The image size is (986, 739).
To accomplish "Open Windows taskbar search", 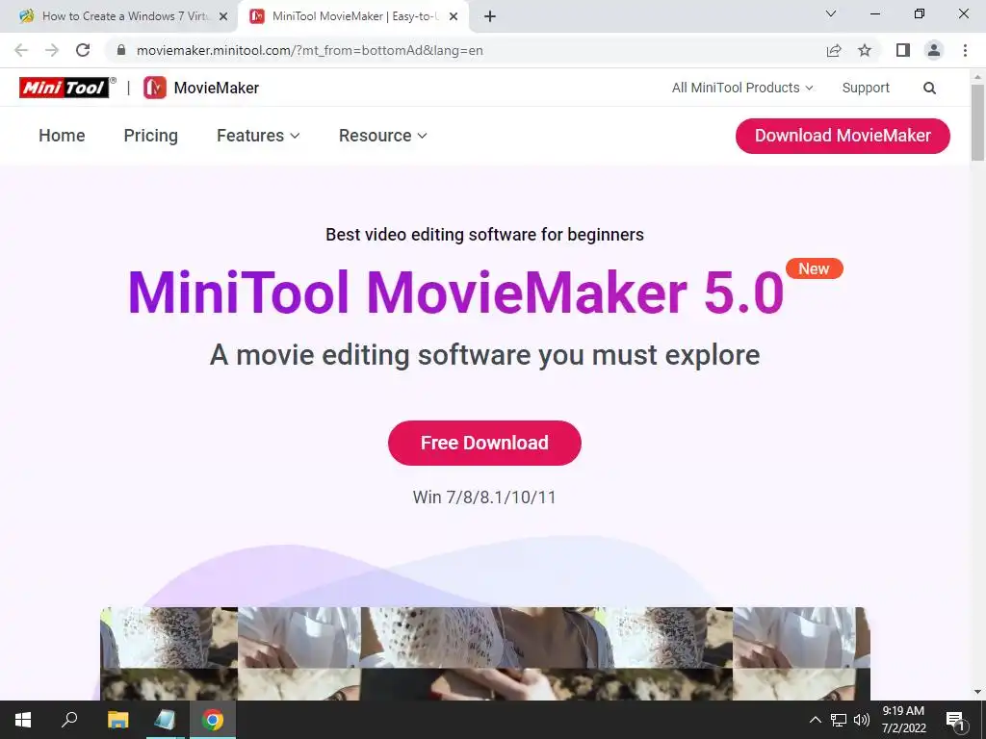I will tap(69, 720).
